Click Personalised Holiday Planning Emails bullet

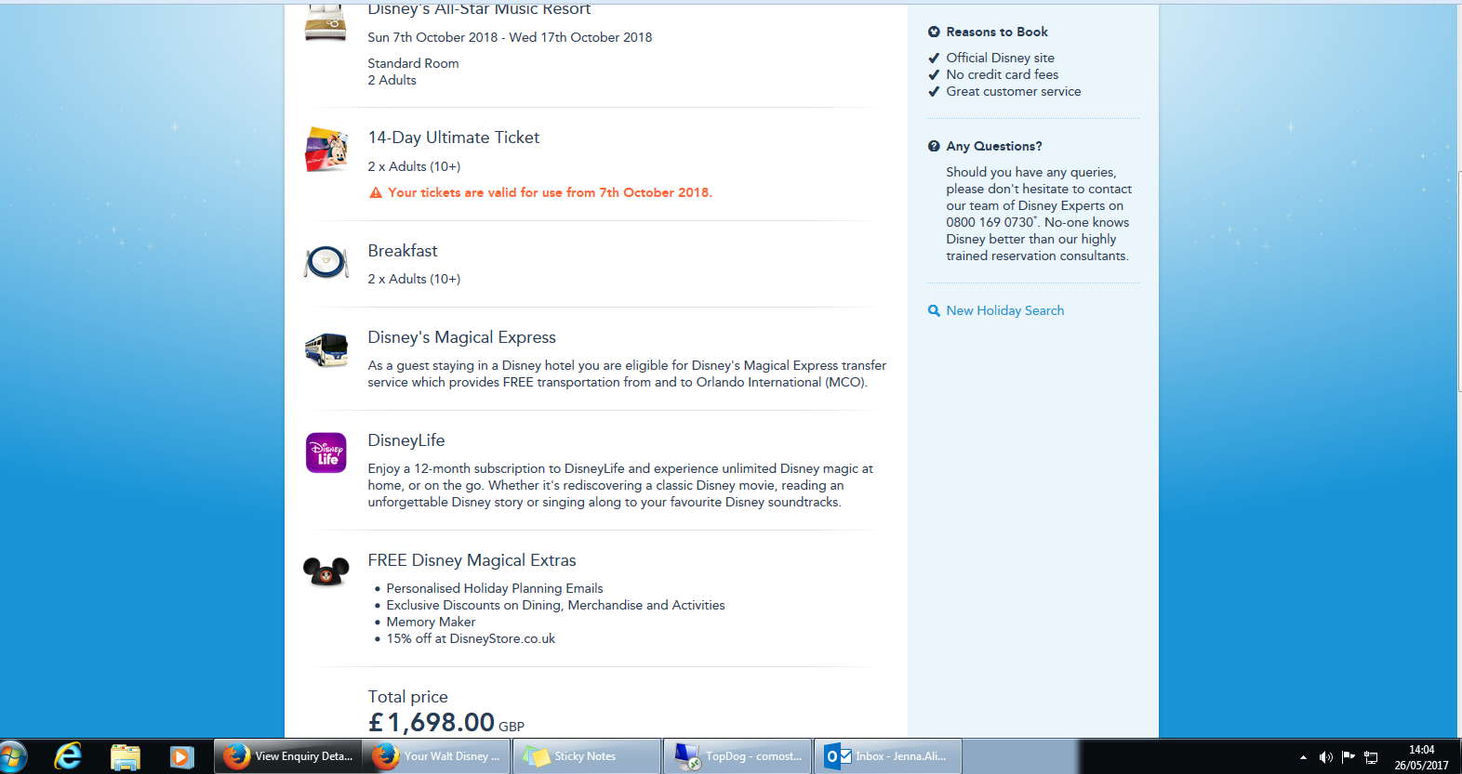(495, 588)
